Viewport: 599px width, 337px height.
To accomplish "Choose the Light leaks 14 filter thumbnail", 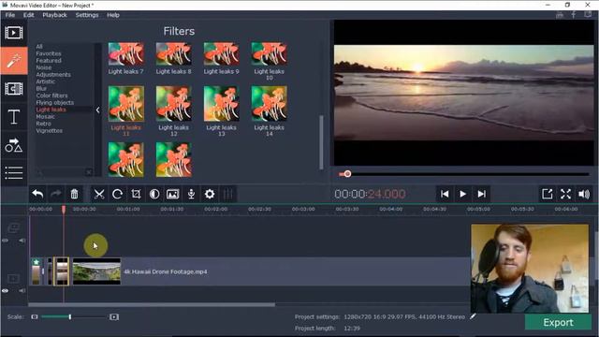I will click(x=269, y=104).
